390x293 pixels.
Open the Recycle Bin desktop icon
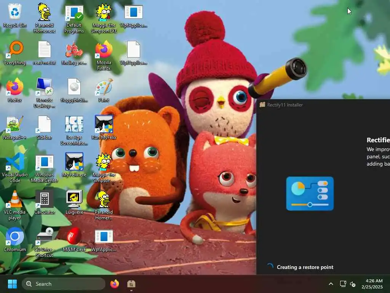tap(15, 15)
